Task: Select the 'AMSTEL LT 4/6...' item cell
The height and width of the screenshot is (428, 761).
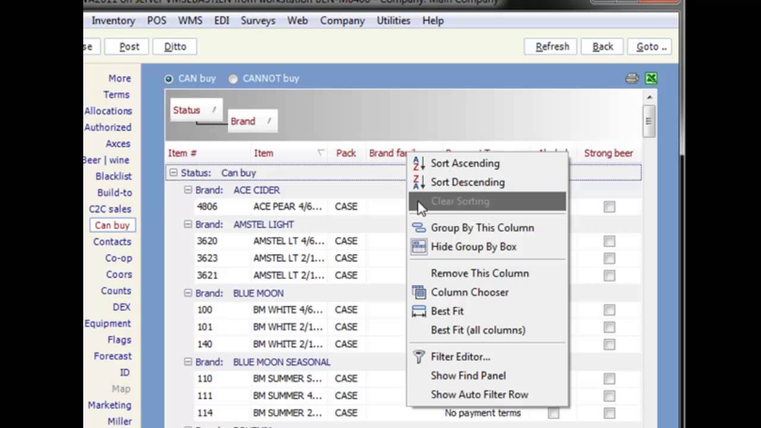Action: pyautogui.click(x=289, y=241)
